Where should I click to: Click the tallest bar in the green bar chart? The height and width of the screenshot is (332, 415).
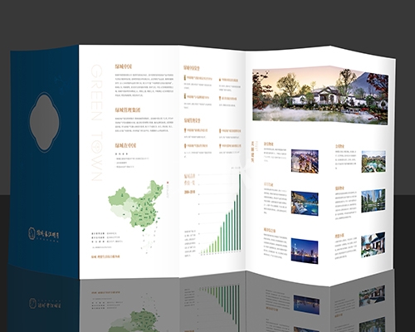[x=240, y=212]
